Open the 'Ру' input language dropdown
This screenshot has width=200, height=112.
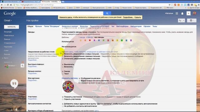tap(181, 21)
